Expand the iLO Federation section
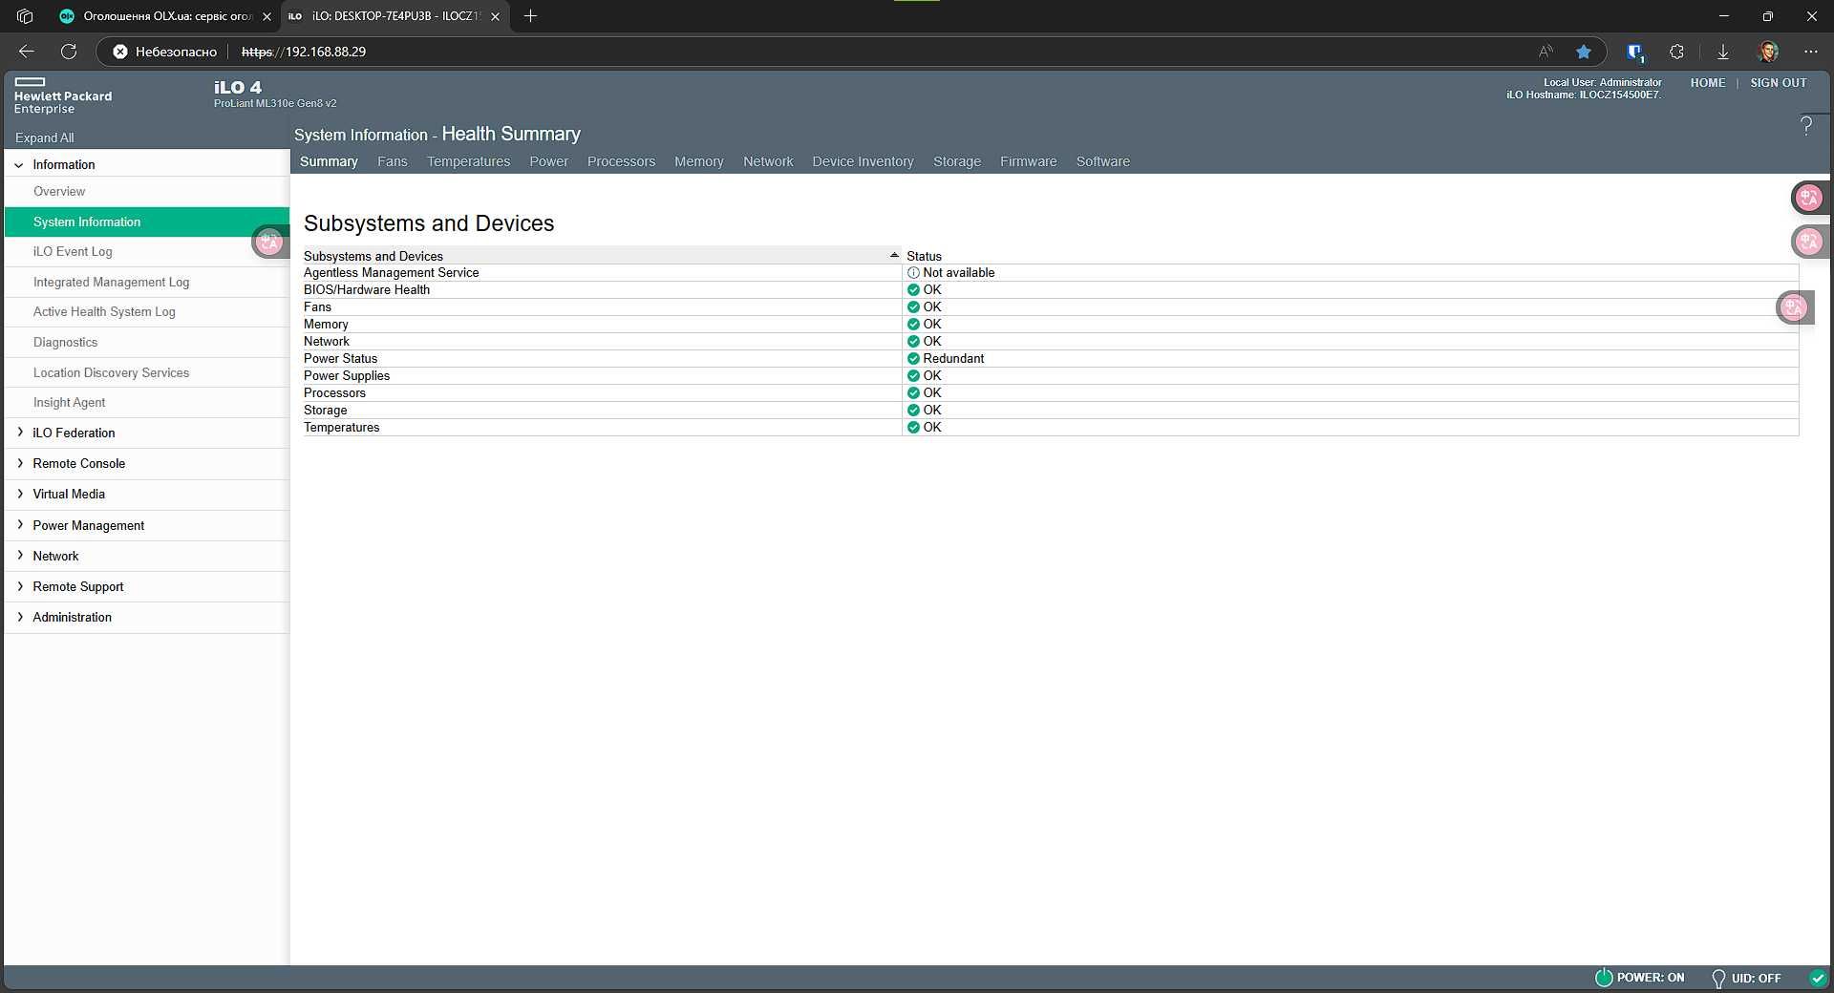1834x993 pixels. (x=19, y=433)
